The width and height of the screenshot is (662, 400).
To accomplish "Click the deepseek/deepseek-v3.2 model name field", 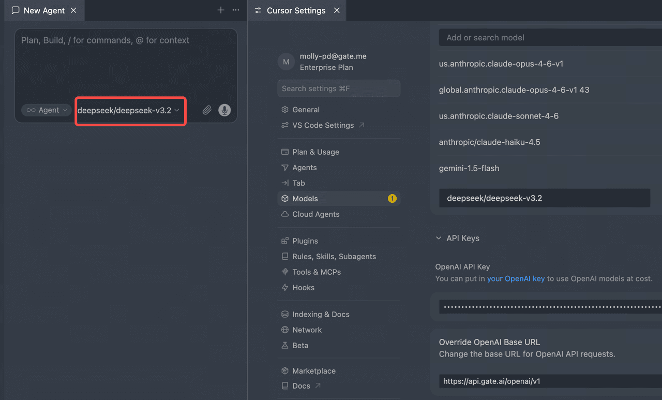I will 545,198.
